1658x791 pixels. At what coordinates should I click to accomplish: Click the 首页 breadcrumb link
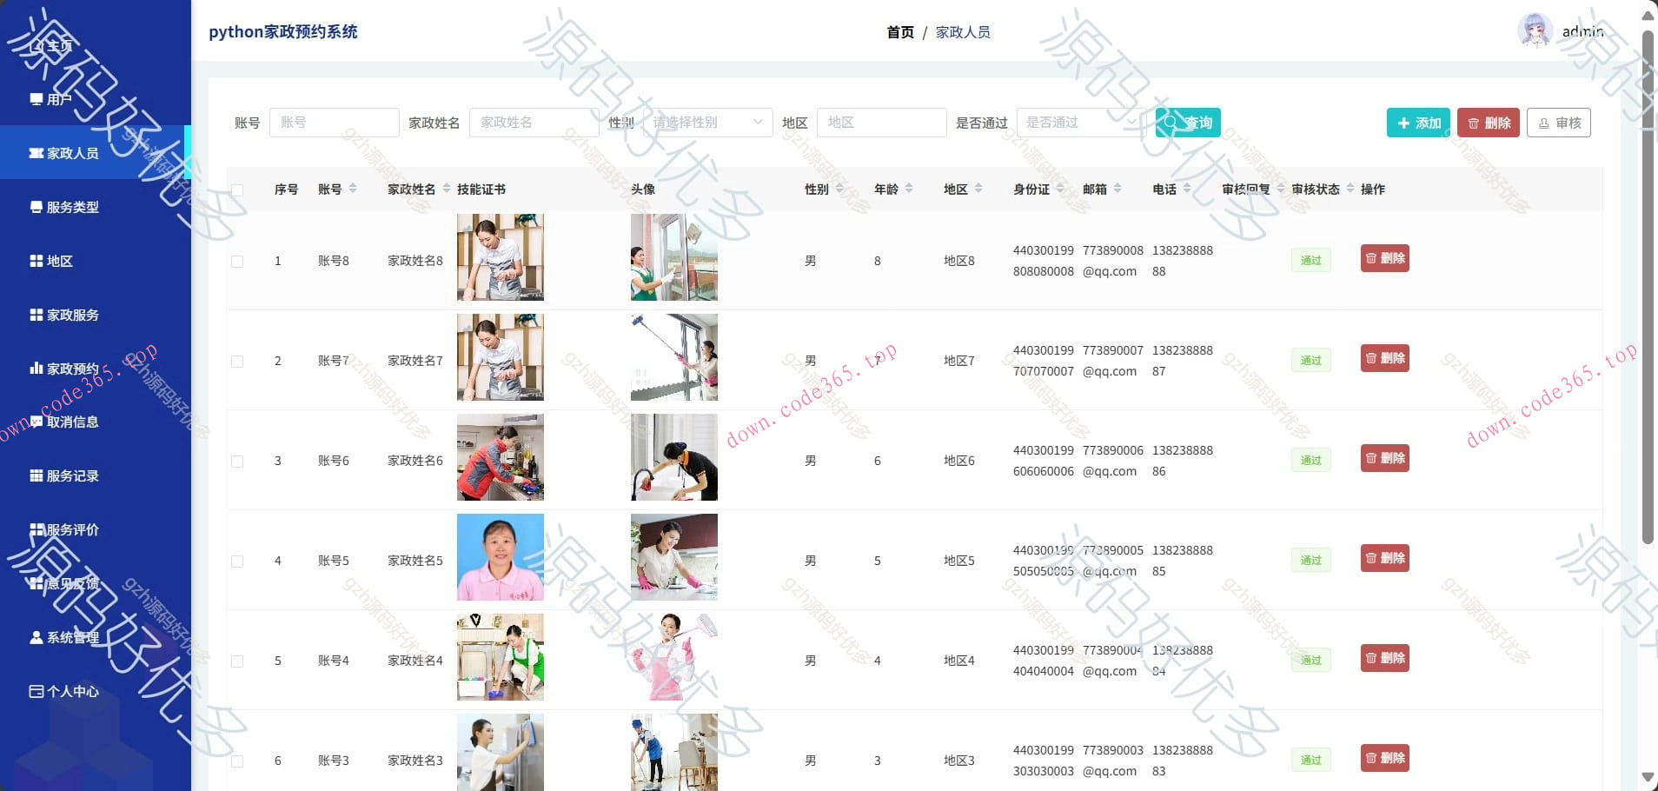900,32
